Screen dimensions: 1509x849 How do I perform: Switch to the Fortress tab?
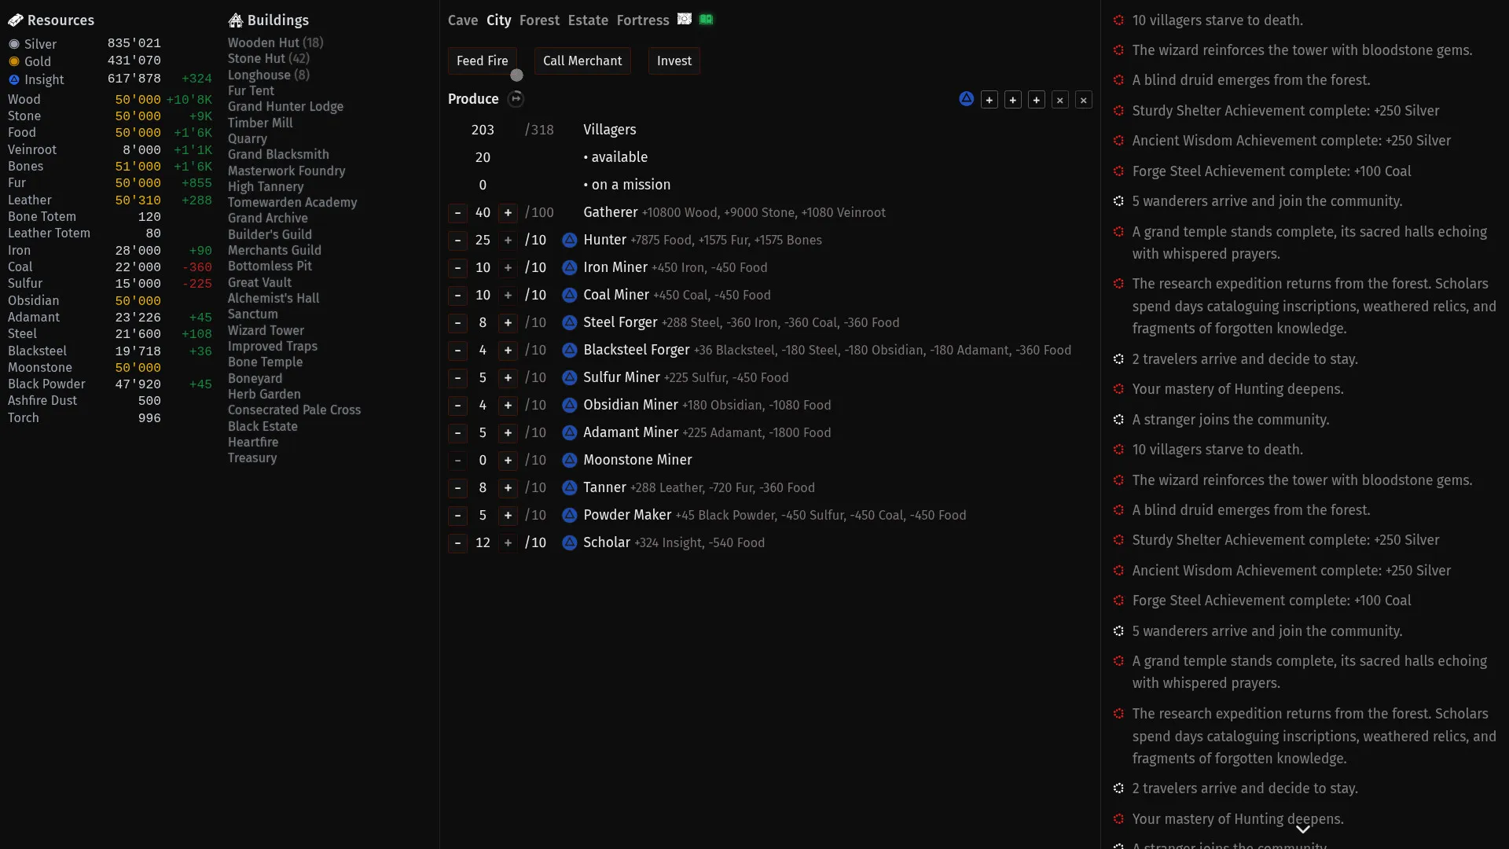point(643,20)
